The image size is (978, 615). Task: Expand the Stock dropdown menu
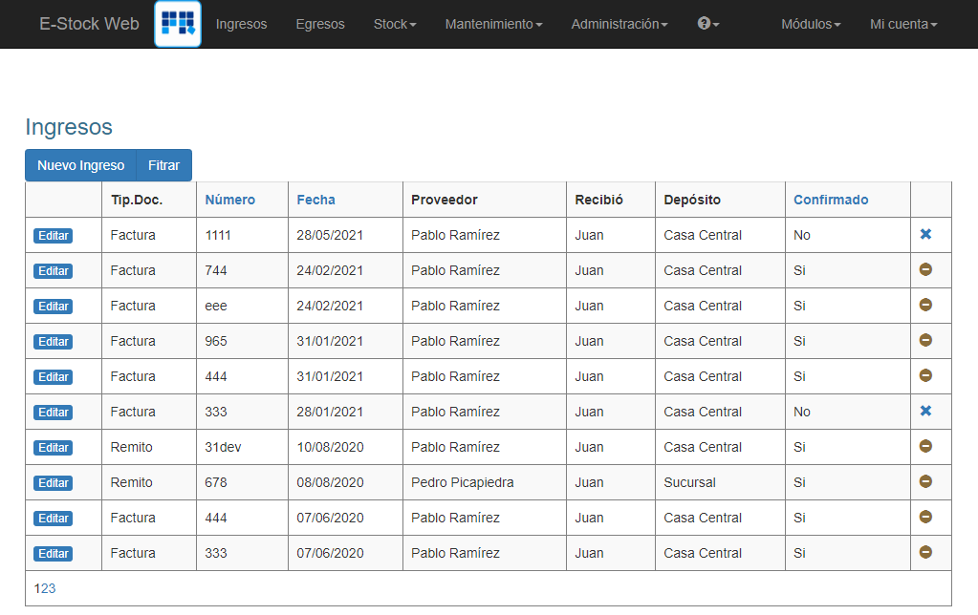tap(394, 24)
